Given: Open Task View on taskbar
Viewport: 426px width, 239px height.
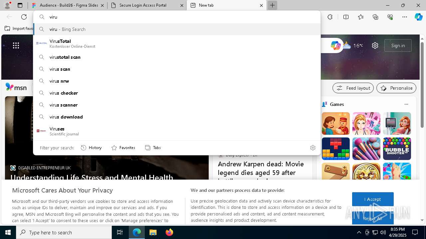Looking at the screenshot, I should [x=120, y=232].
